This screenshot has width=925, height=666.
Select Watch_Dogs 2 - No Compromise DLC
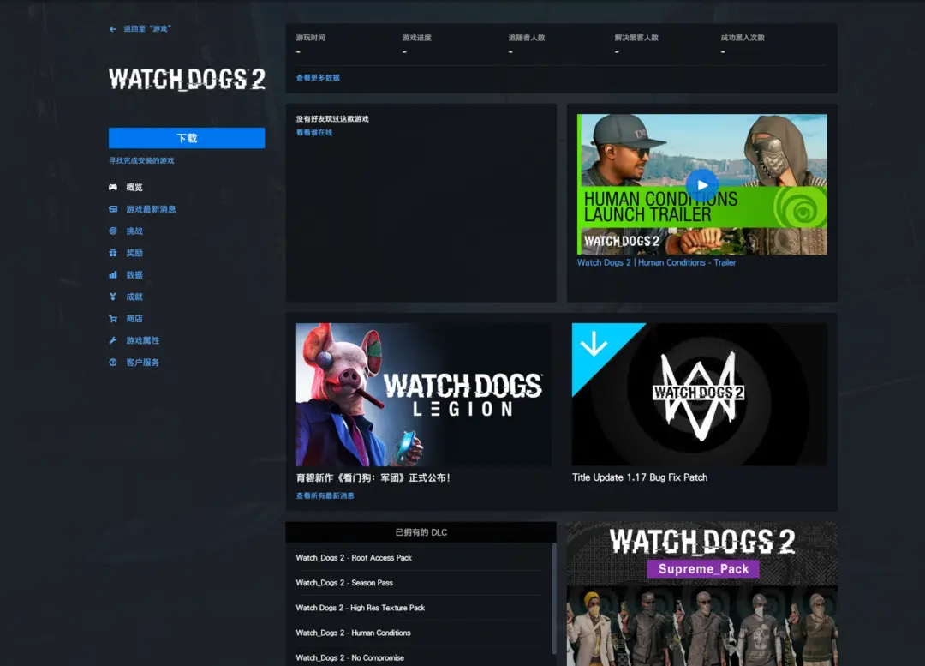pyautogui.click(x=350, y=657)
